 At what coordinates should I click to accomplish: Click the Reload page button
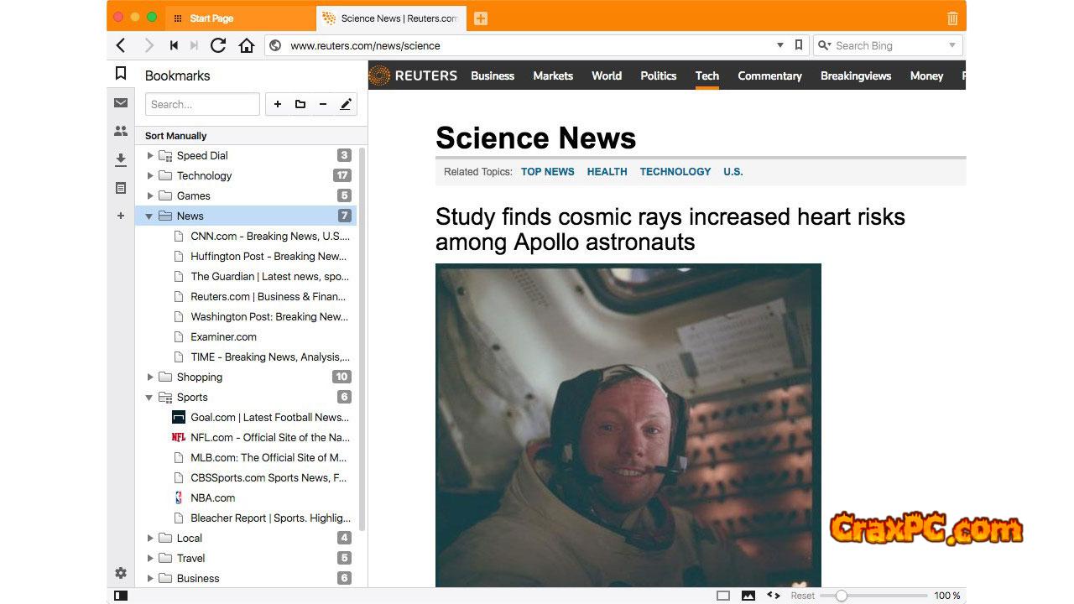218,45
